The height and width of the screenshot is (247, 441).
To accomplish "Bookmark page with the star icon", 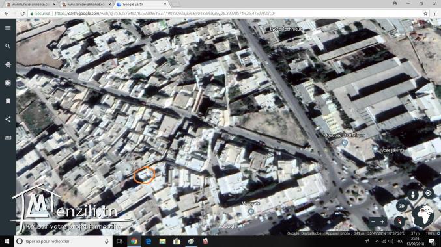I will pyautogui.click(x=425, y=14).
